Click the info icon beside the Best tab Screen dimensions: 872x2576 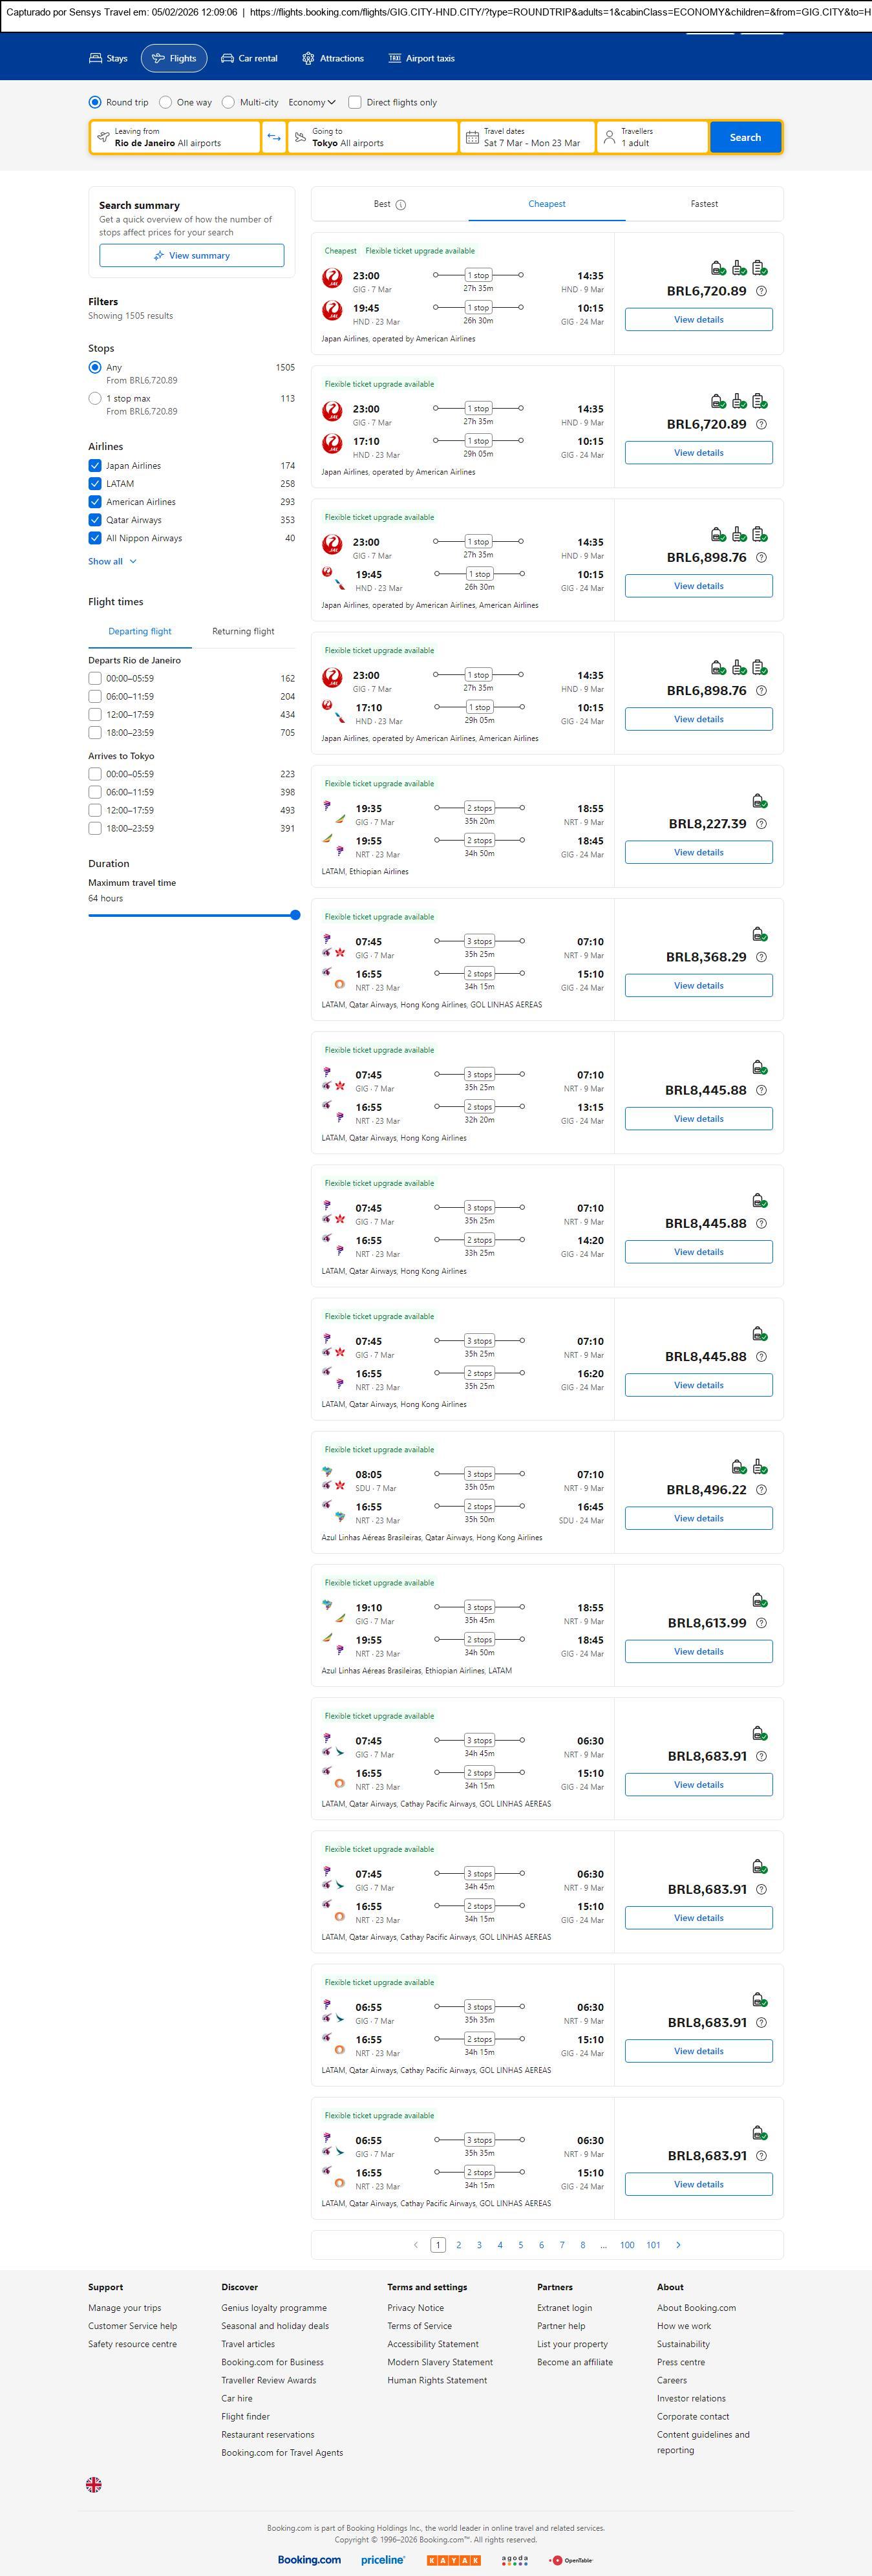[x=401, y=205]
